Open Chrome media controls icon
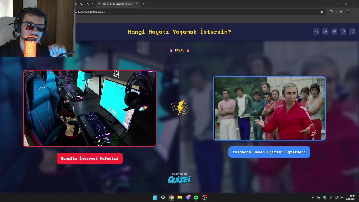Viewport: 359px width, 202px height. (341, 12)
